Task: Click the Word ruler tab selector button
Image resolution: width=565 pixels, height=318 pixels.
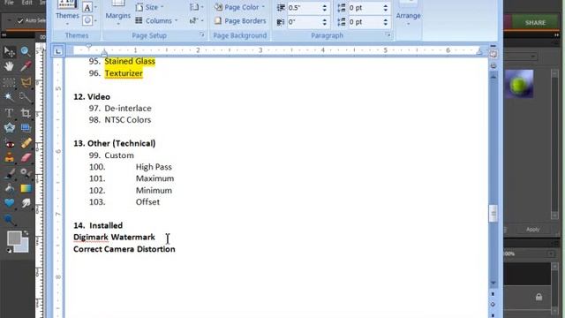Action: [58, 51]
